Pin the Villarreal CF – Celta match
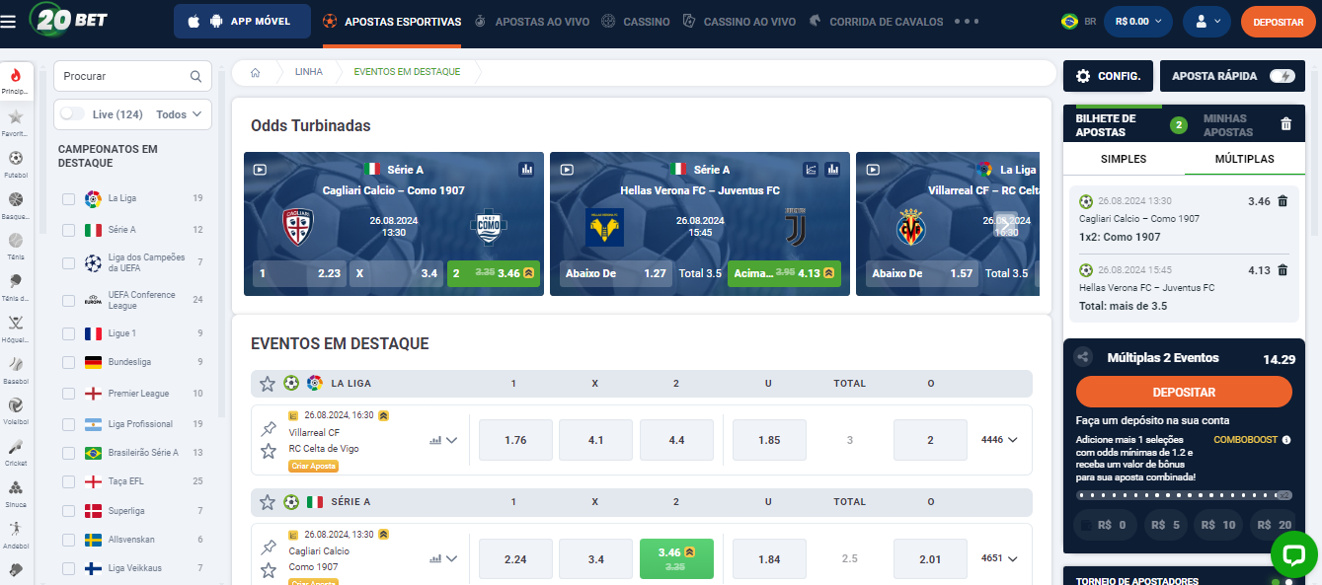 [268, 430]
